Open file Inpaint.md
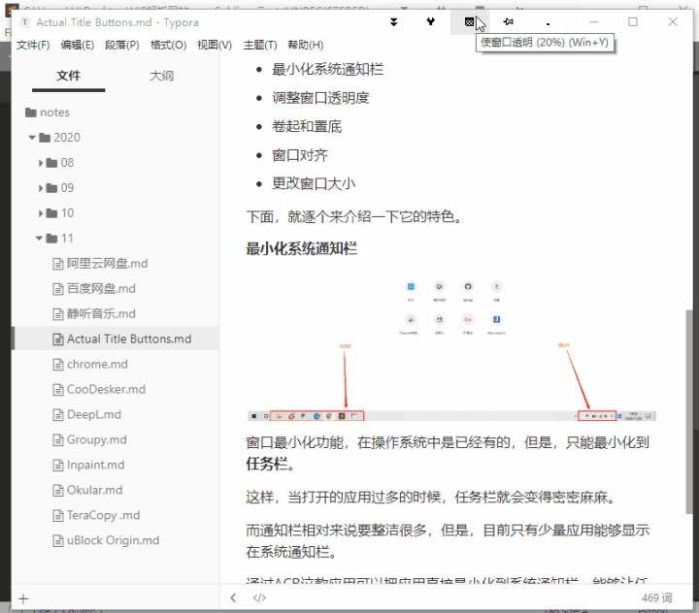 point(88,466)
